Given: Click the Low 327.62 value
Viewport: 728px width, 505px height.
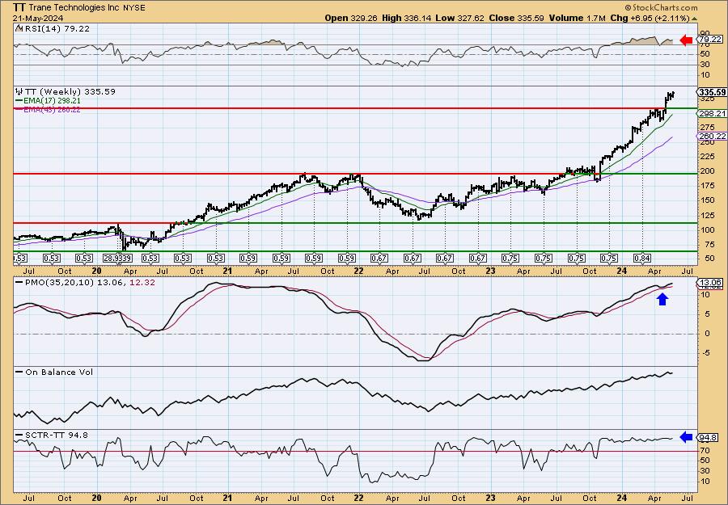Looking at the screenshot, I should point(459,18).
